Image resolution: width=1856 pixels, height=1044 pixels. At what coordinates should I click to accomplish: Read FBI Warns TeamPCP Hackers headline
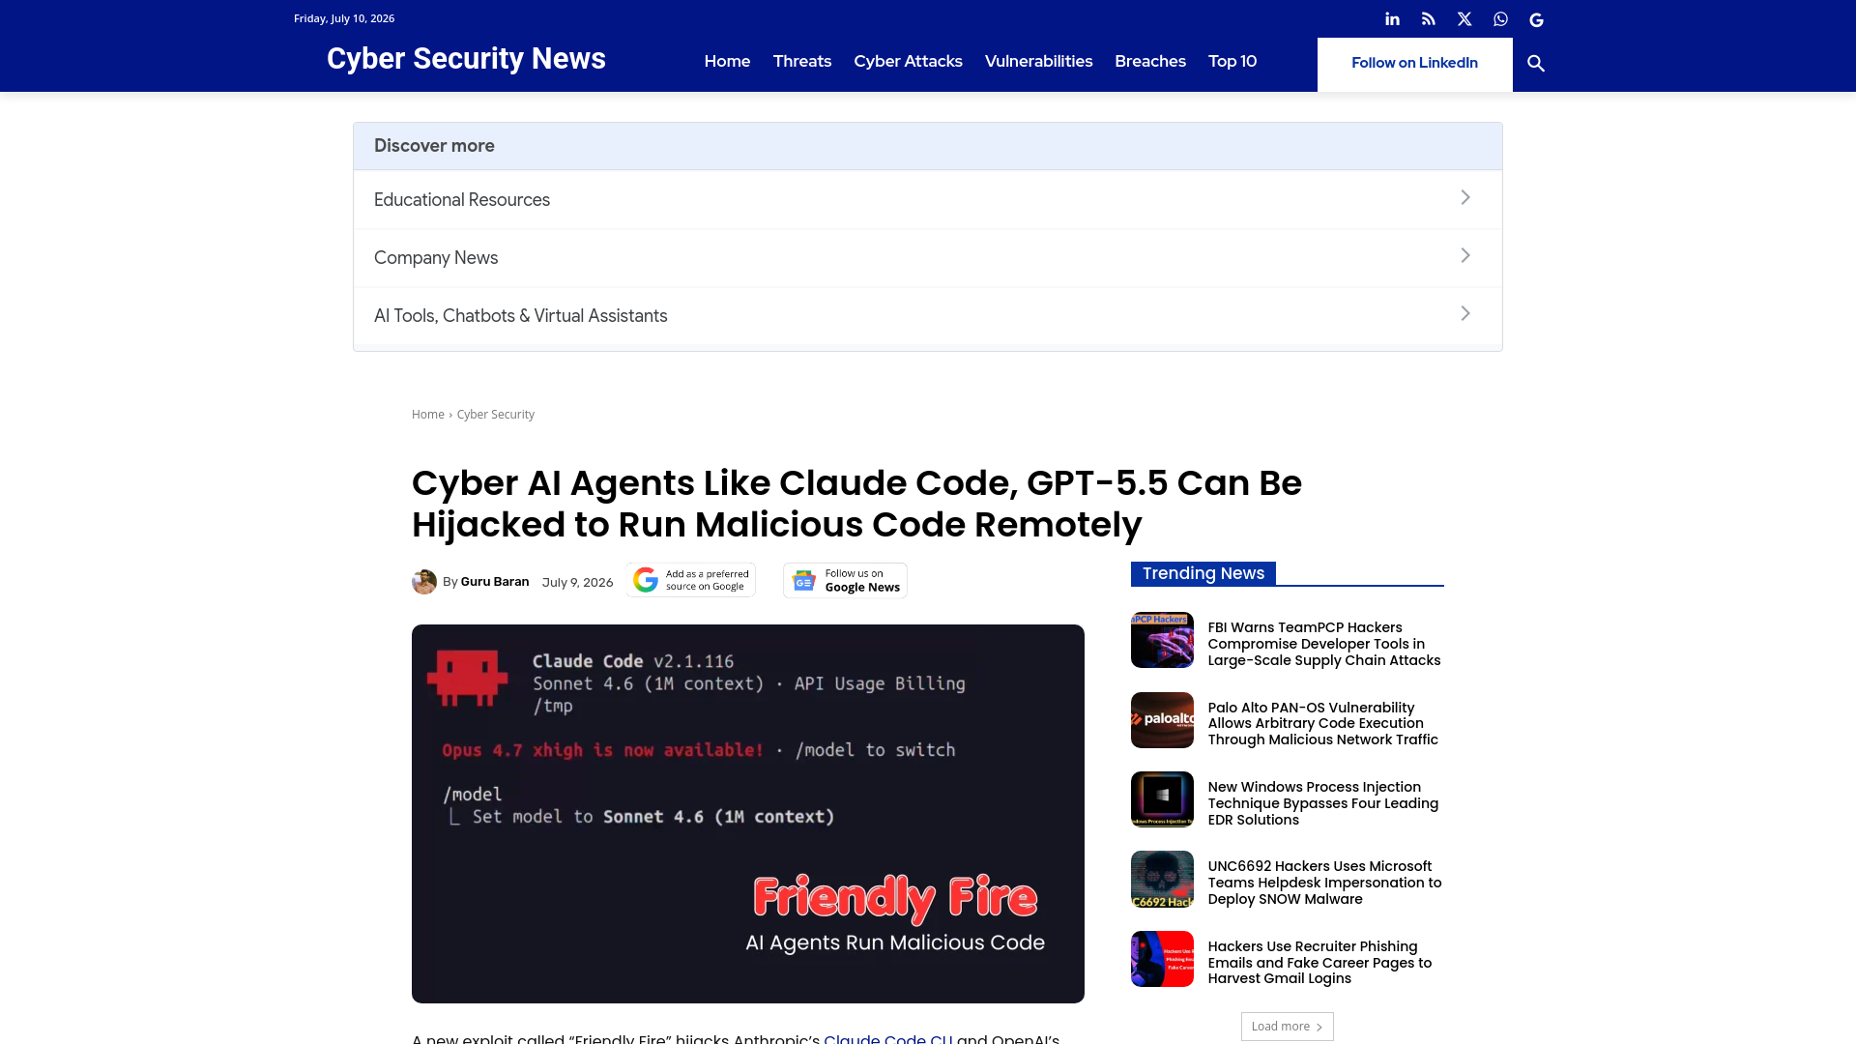point(1324,644)
